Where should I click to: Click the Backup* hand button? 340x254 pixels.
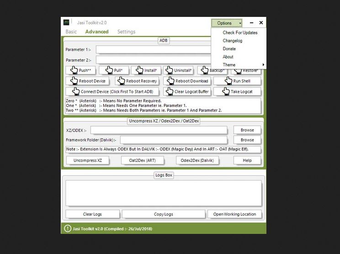pyautogui.click(x=212, y=71)
